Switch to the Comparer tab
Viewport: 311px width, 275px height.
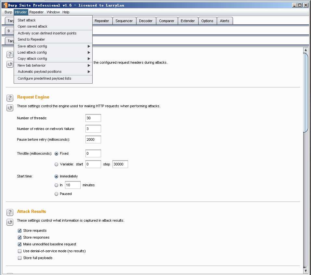coord(167,21)
